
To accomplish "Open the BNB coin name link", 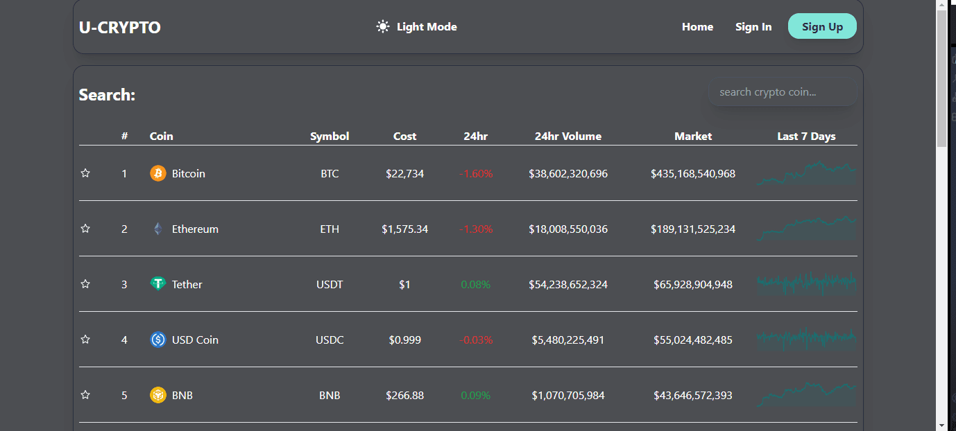I will click(182, 395).
